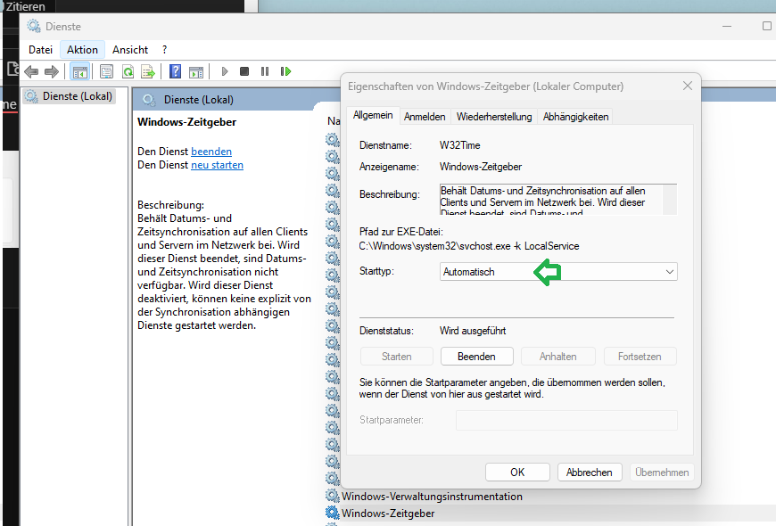The width and height of the screenshot is (776, 526).
Task: Click into the Startparameter input field
Action: pyautogui.click(x=566, y=420)
